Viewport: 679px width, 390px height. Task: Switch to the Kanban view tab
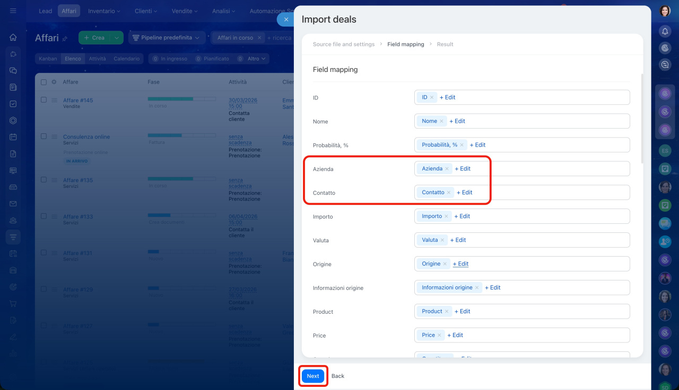[48, 59]
